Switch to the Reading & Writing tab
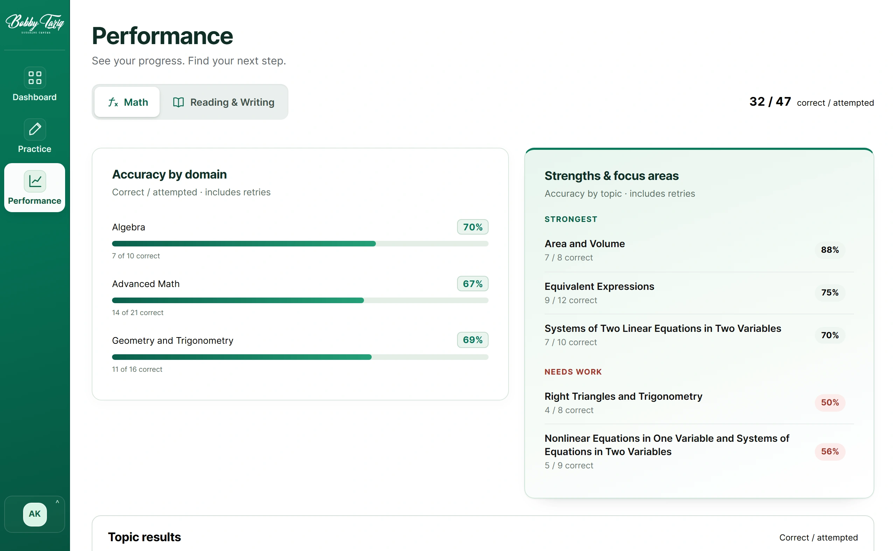This screenshot has width=896, height=551. (x=223, y=102)
